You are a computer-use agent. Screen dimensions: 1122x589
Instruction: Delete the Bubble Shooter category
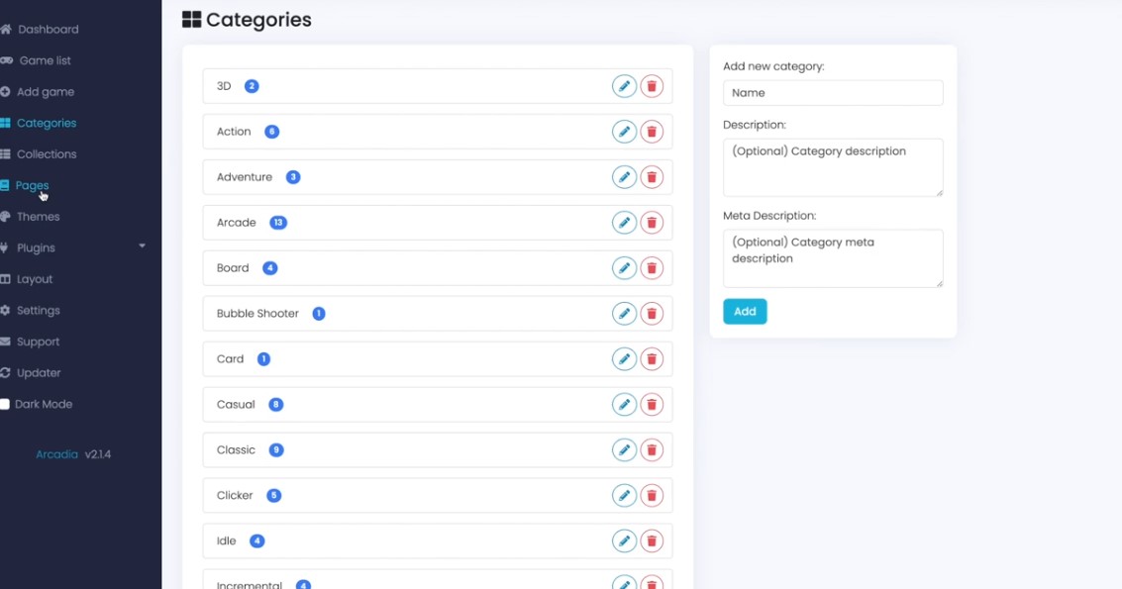coord(652,314)
